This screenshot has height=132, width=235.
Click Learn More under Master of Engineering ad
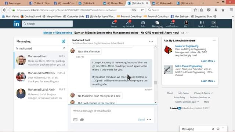pos(208,61)
